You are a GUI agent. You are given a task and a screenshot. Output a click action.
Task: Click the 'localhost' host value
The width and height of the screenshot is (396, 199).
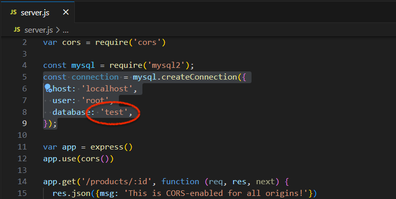107,89
